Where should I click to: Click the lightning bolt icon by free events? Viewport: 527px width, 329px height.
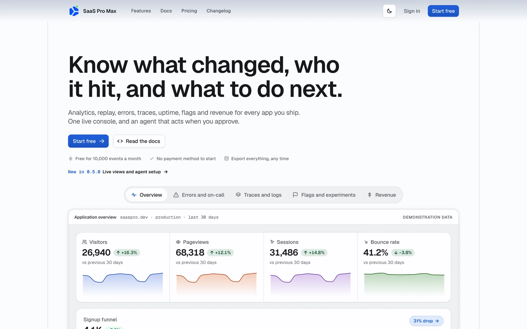[x=70, y=159]
